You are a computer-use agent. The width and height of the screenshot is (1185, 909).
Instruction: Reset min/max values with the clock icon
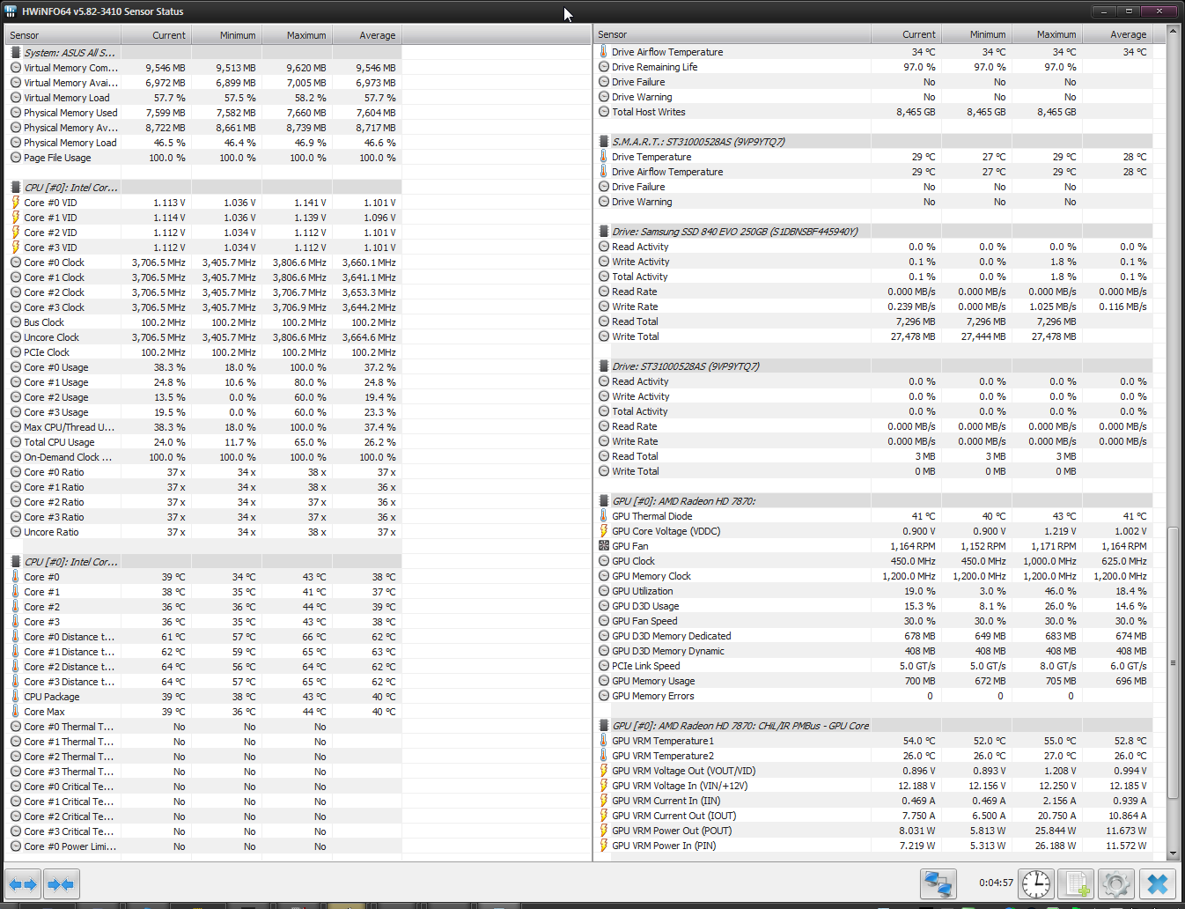point(1036,883)
